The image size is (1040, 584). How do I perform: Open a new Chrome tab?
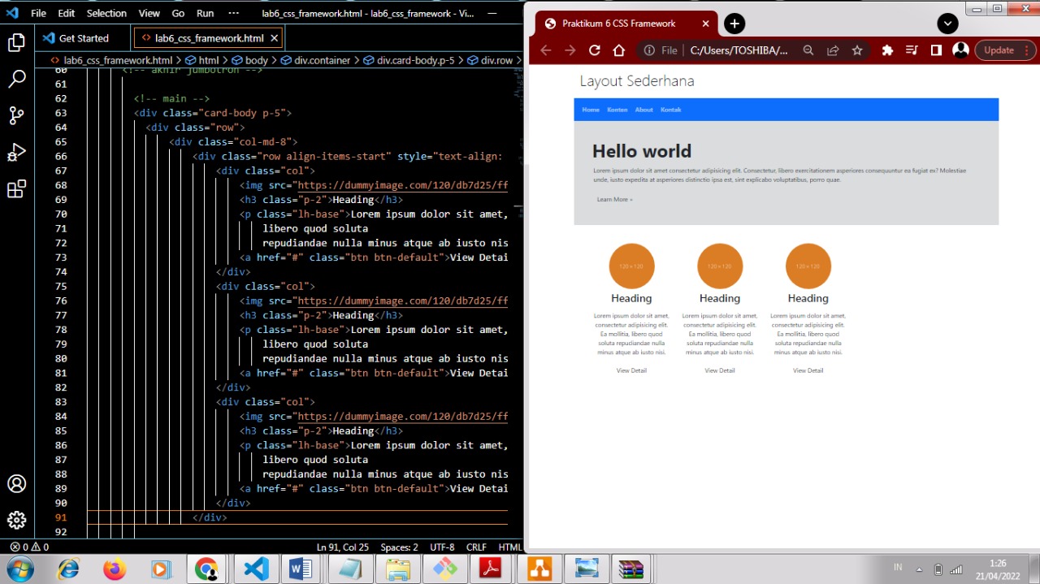(734, 24)
